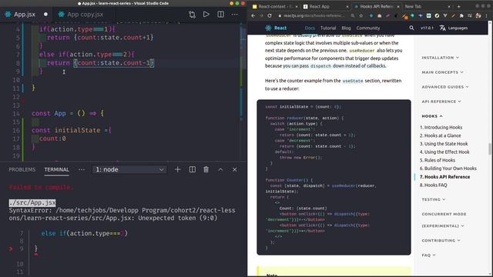Open a new browser tab with plus
The image size is (493, 277).
pos(458,6)
